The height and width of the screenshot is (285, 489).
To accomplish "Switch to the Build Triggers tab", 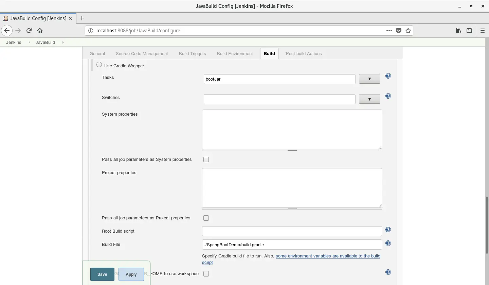I will (193, 54).
